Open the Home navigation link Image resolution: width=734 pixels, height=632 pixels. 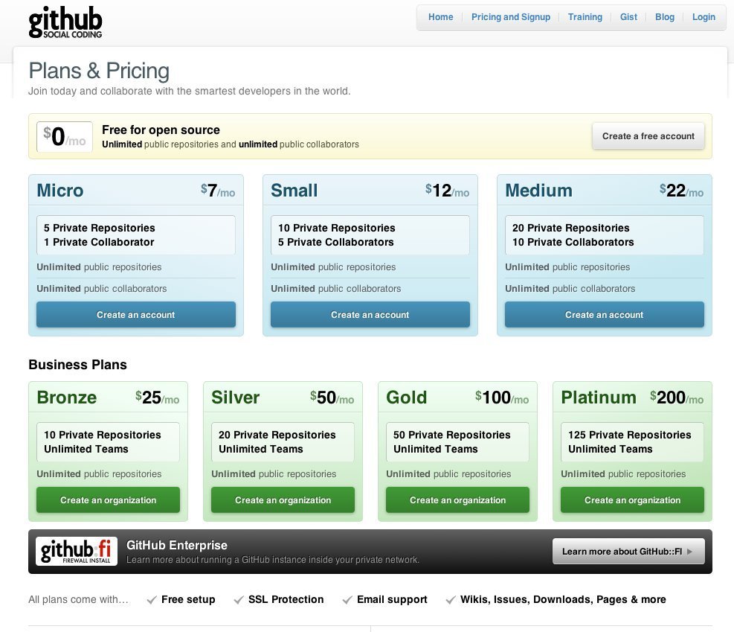[x=440, y=17]
